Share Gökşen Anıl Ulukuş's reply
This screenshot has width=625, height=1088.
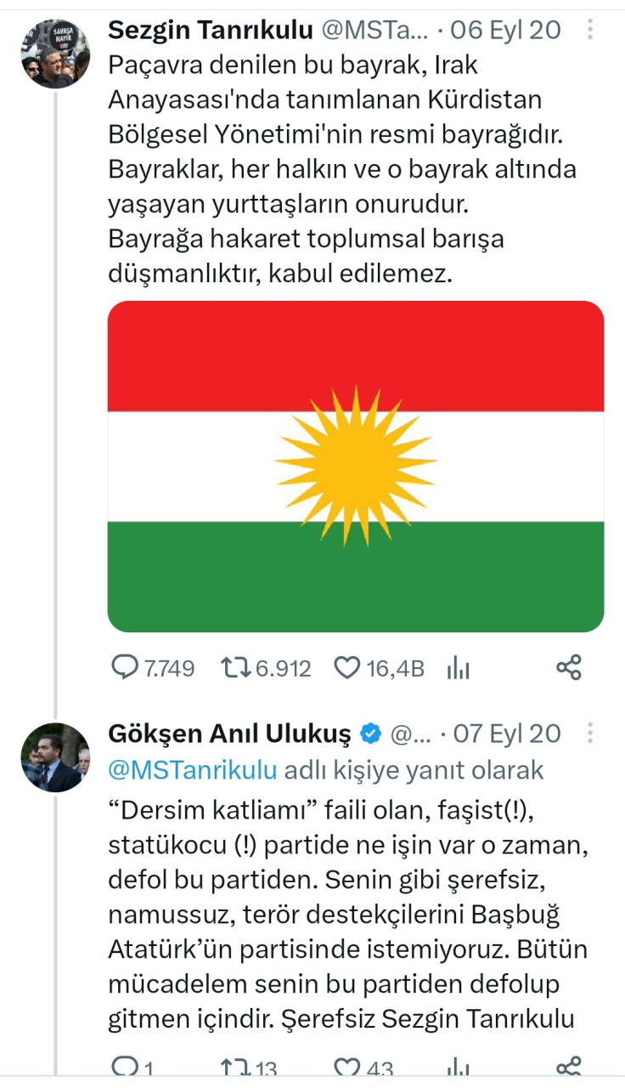(x=568, y=1066)
